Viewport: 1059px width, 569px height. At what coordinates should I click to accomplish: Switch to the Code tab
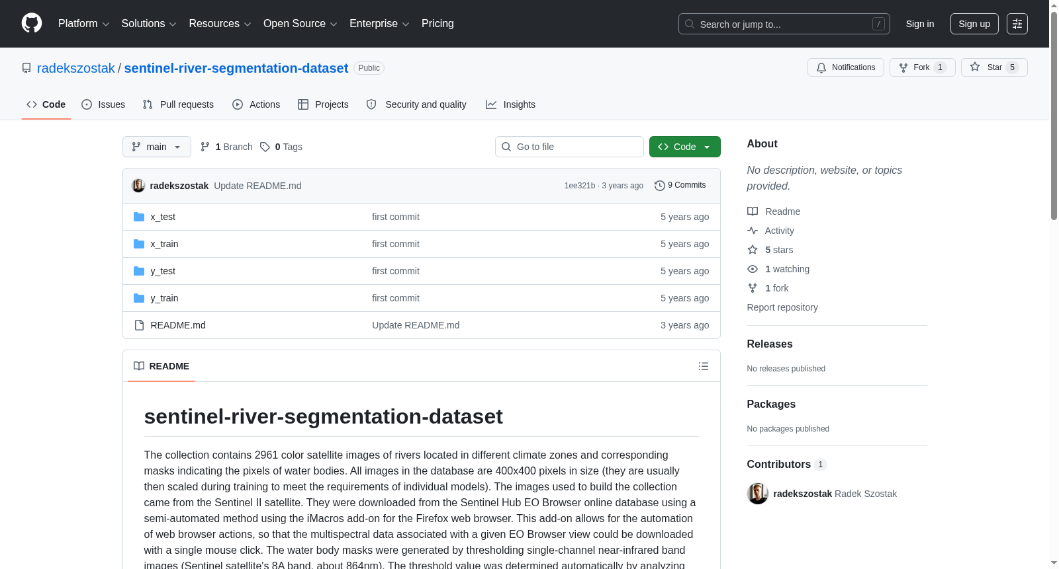46,104
